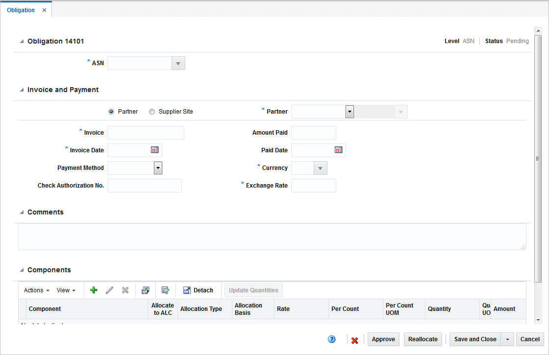Select the Partner radio button
This screenshot has height=355, width=549.
point(111,112)
